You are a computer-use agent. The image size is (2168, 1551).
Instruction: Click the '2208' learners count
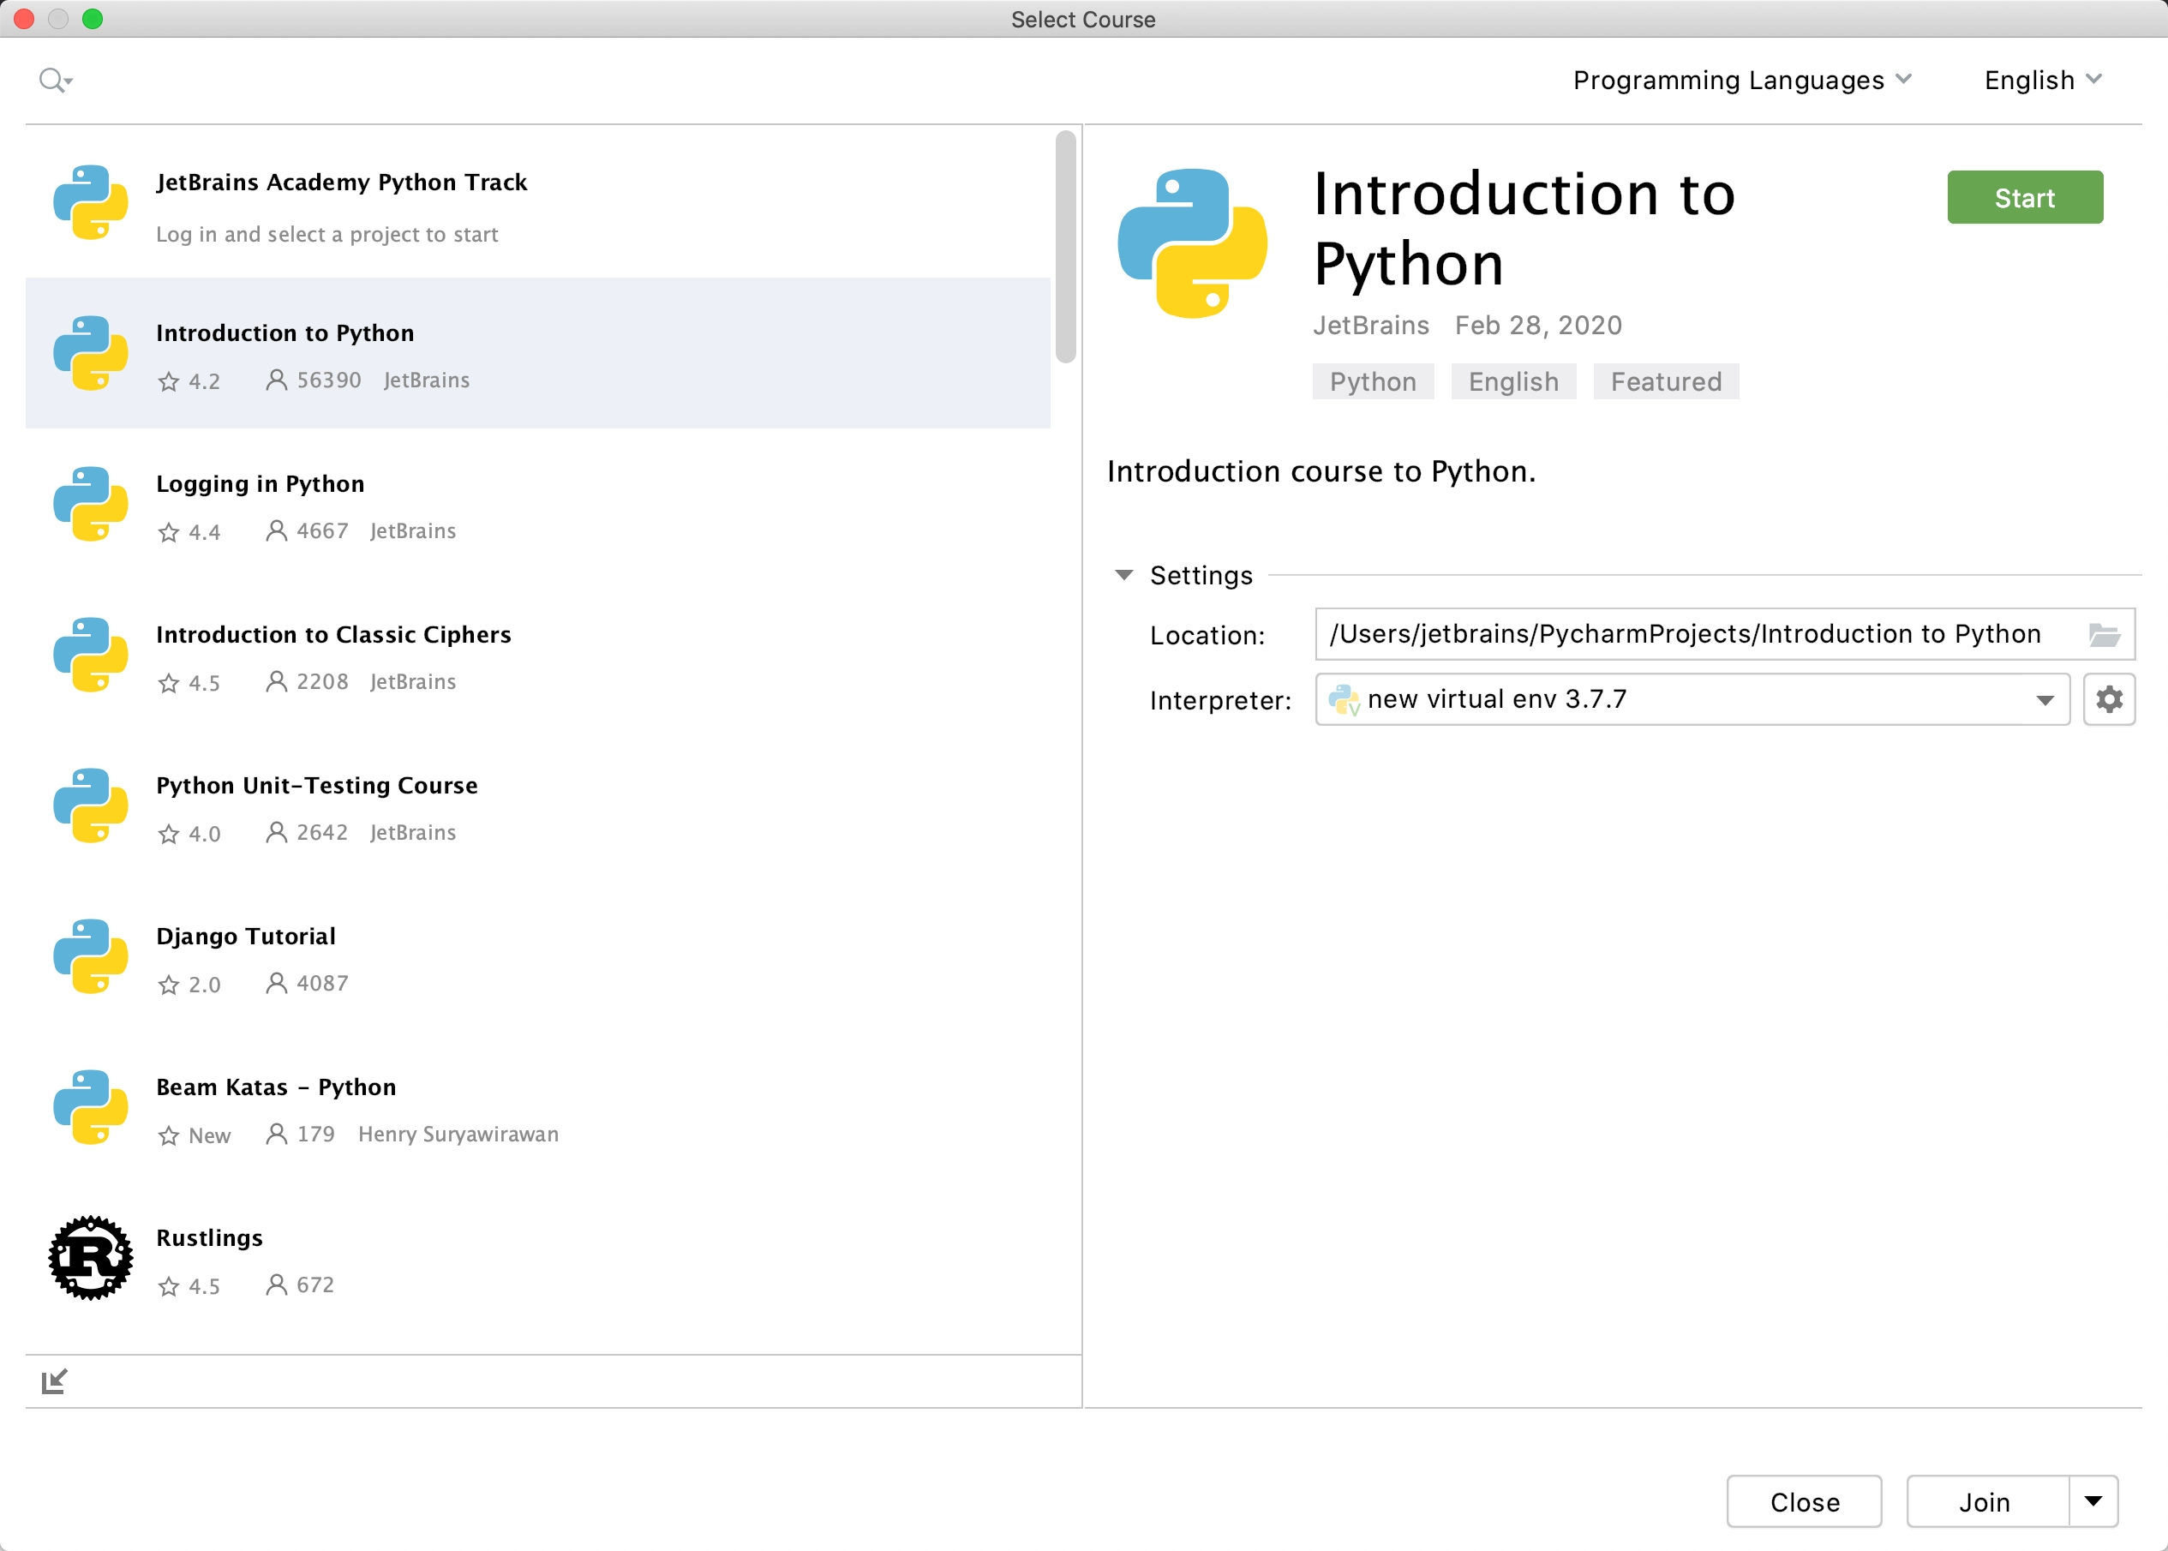[x=322, y=682]
